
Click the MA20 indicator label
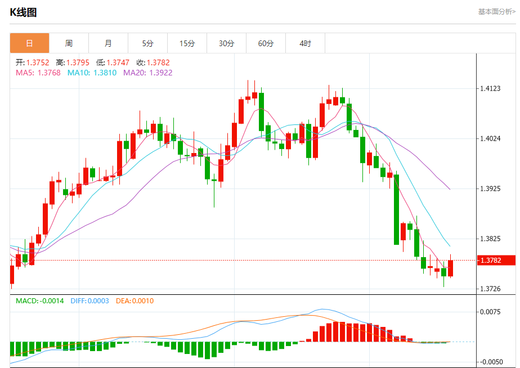coord(147,73)
